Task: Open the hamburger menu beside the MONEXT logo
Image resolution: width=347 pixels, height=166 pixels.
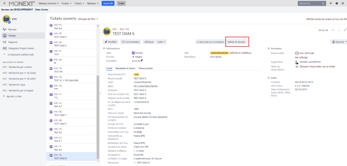Action: click(4, 3)
